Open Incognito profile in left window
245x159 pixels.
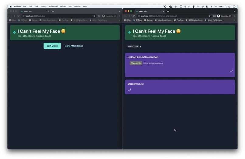click(109, 16)
